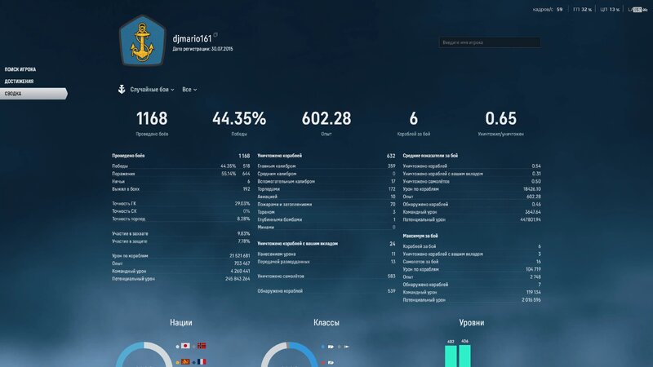This screenshot has height=367, width=653.
Task: Click the ГП 32% usage indicator
Action: pyautogui.click(x=582, y=10)
